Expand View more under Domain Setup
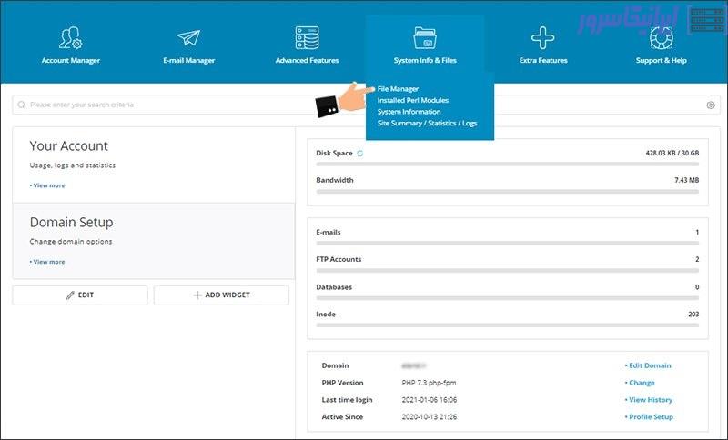 click(47, 262)
